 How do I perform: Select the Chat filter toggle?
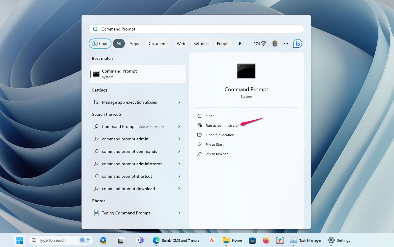point(100,43)
